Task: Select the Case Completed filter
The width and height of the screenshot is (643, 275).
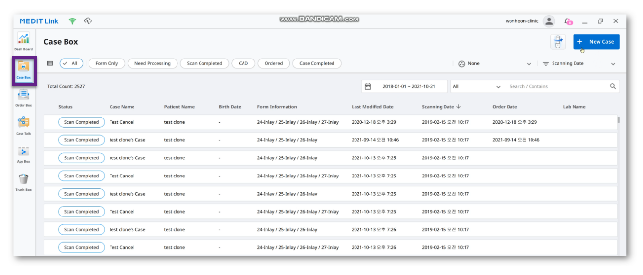Action: [x=317, y=63]
